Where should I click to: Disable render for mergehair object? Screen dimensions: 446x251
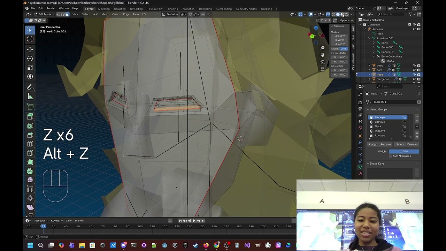418,79
